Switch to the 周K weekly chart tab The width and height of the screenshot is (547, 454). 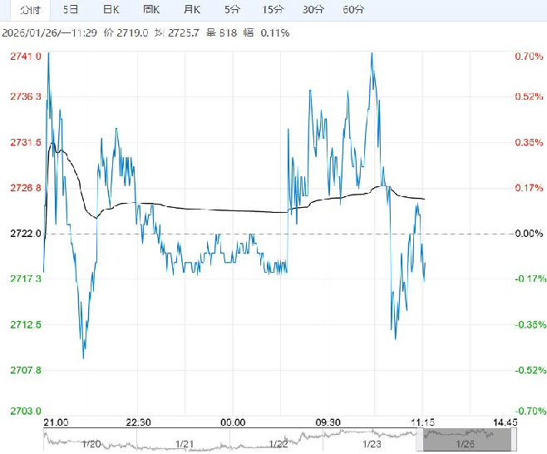(x=150, y=11)
